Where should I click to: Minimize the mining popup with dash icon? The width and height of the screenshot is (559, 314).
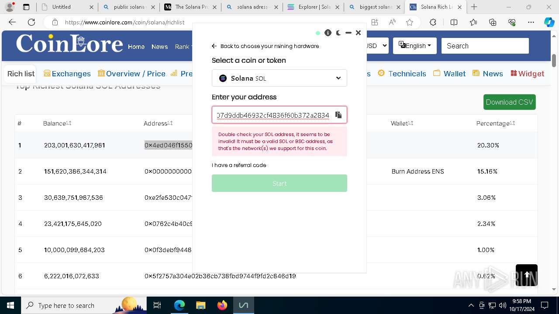(x=348, y=33)
